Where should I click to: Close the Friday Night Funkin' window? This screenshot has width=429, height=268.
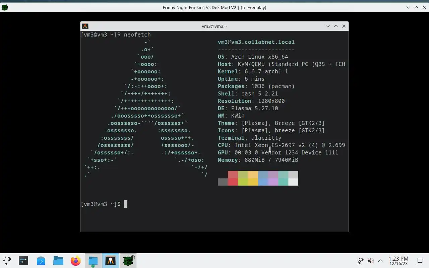pos(424,7)
